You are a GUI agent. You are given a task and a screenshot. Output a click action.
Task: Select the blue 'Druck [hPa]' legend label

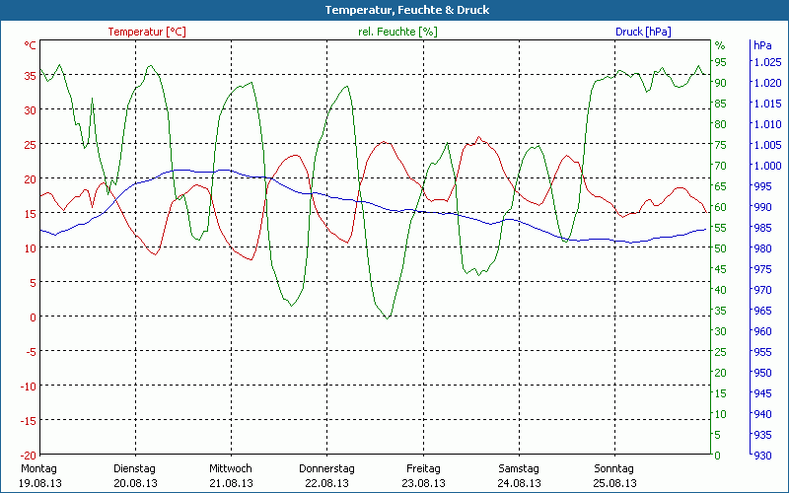point(643,32)
